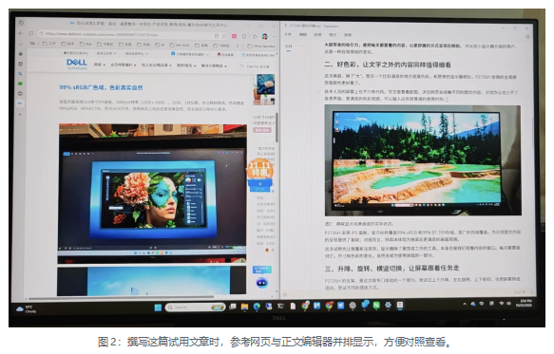The height and width of the screenshot is (354, 554).
Task: Expand the 案例/报告 navigation dropdown
Action: [x=186, y=65]
